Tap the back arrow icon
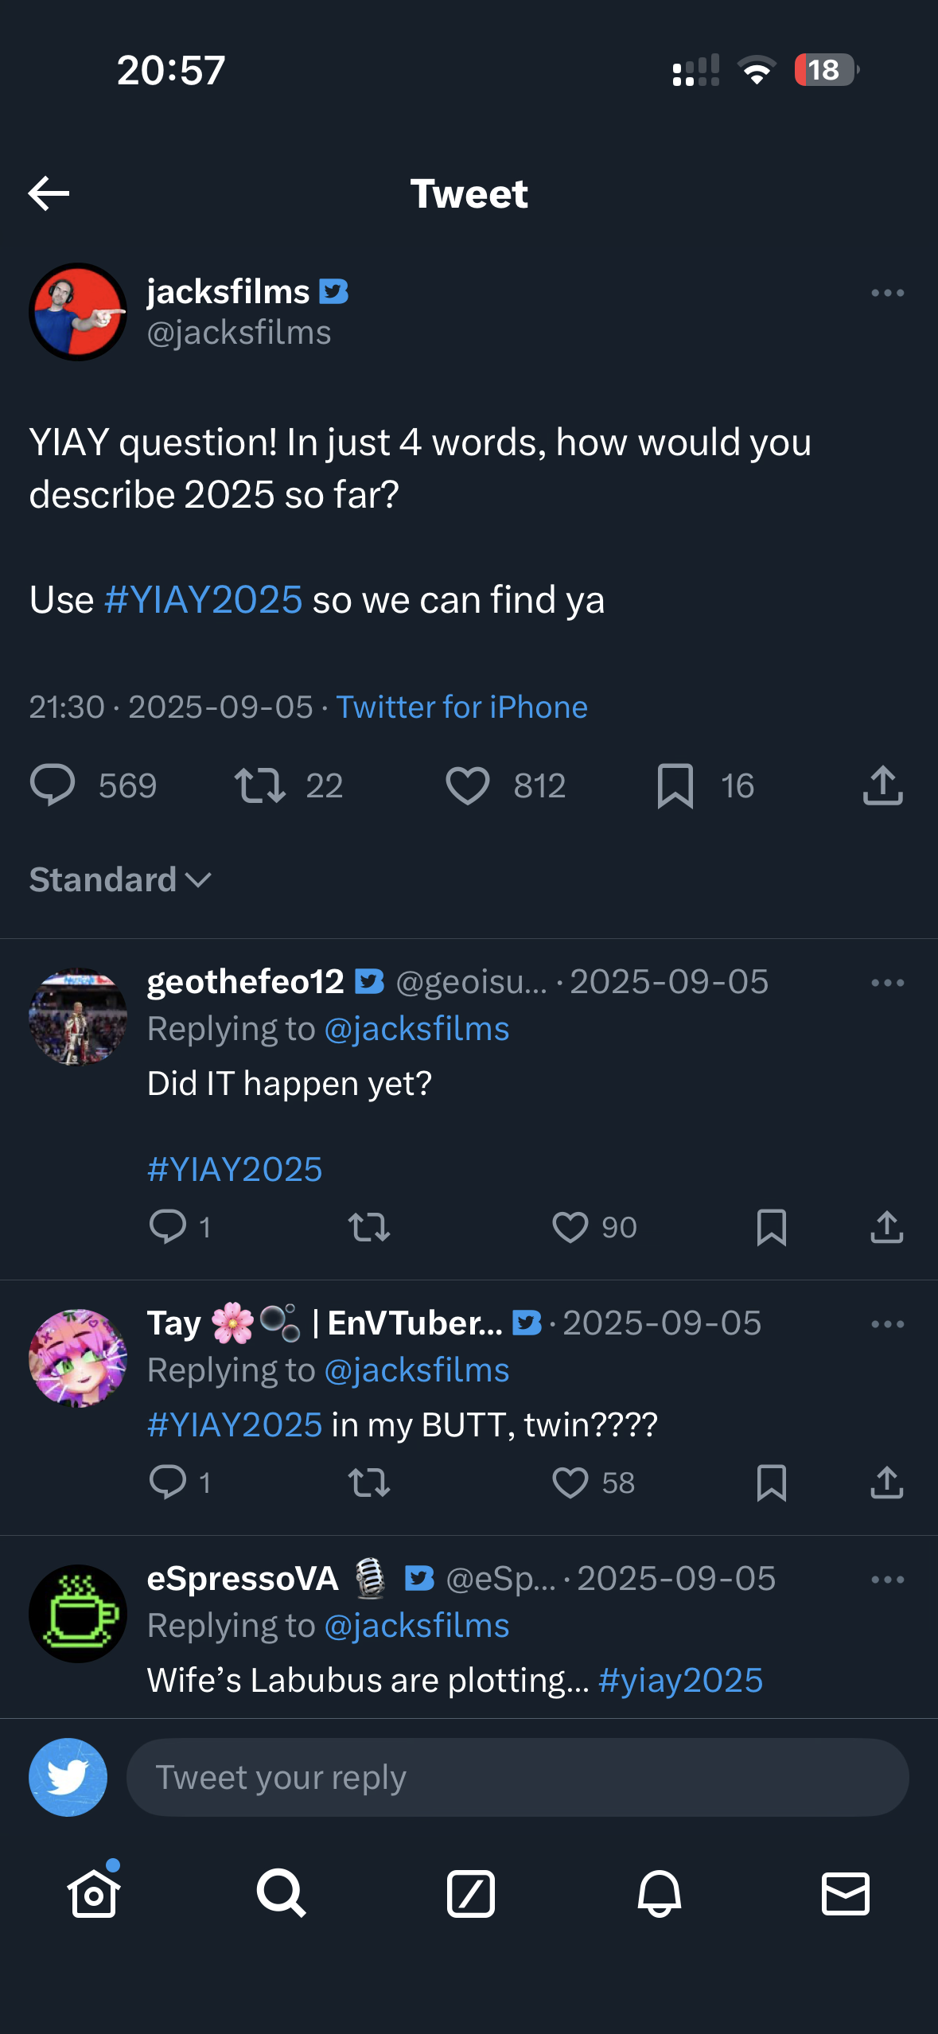938x2034 pixels. [49, 193]
